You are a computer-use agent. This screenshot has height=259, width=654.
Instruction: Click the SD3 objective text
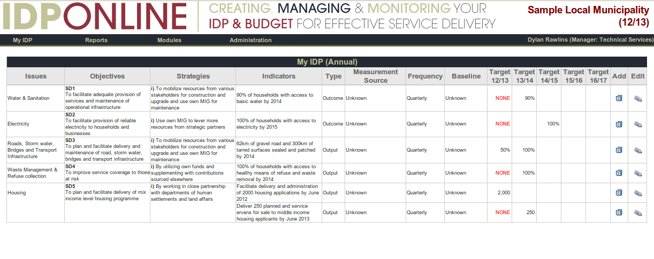pyautogui.click(x=105, y=150)
